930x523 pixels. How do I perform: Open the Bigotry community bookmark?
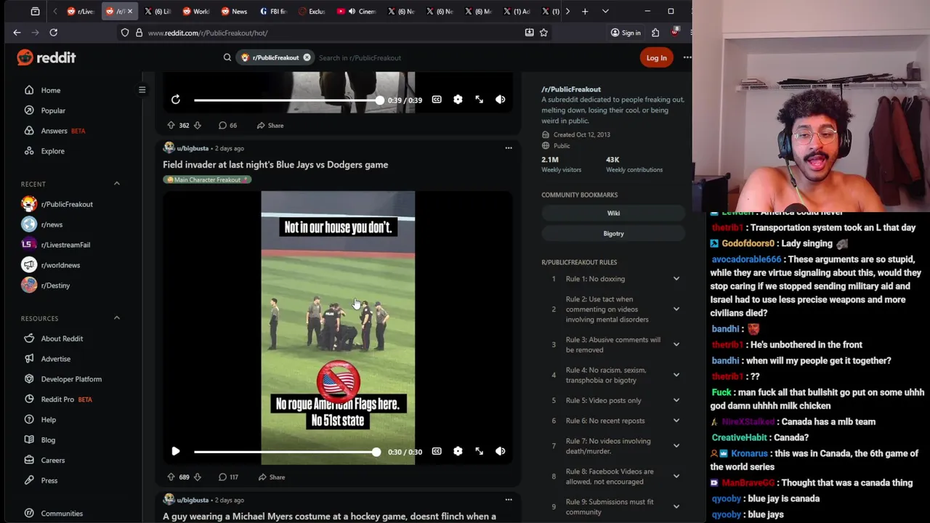(613, 233)
